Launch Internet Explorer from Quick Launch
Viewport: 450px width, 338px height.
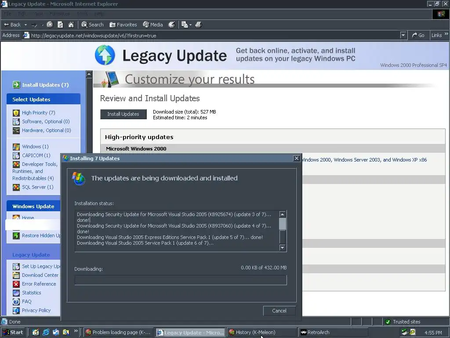tap(46, 332)
